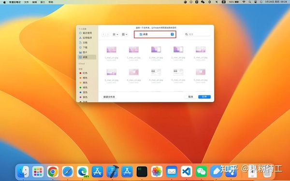The image size is (290, 181).
Task: Open the 有道云笔记 app menu
Action: [15, 2]
